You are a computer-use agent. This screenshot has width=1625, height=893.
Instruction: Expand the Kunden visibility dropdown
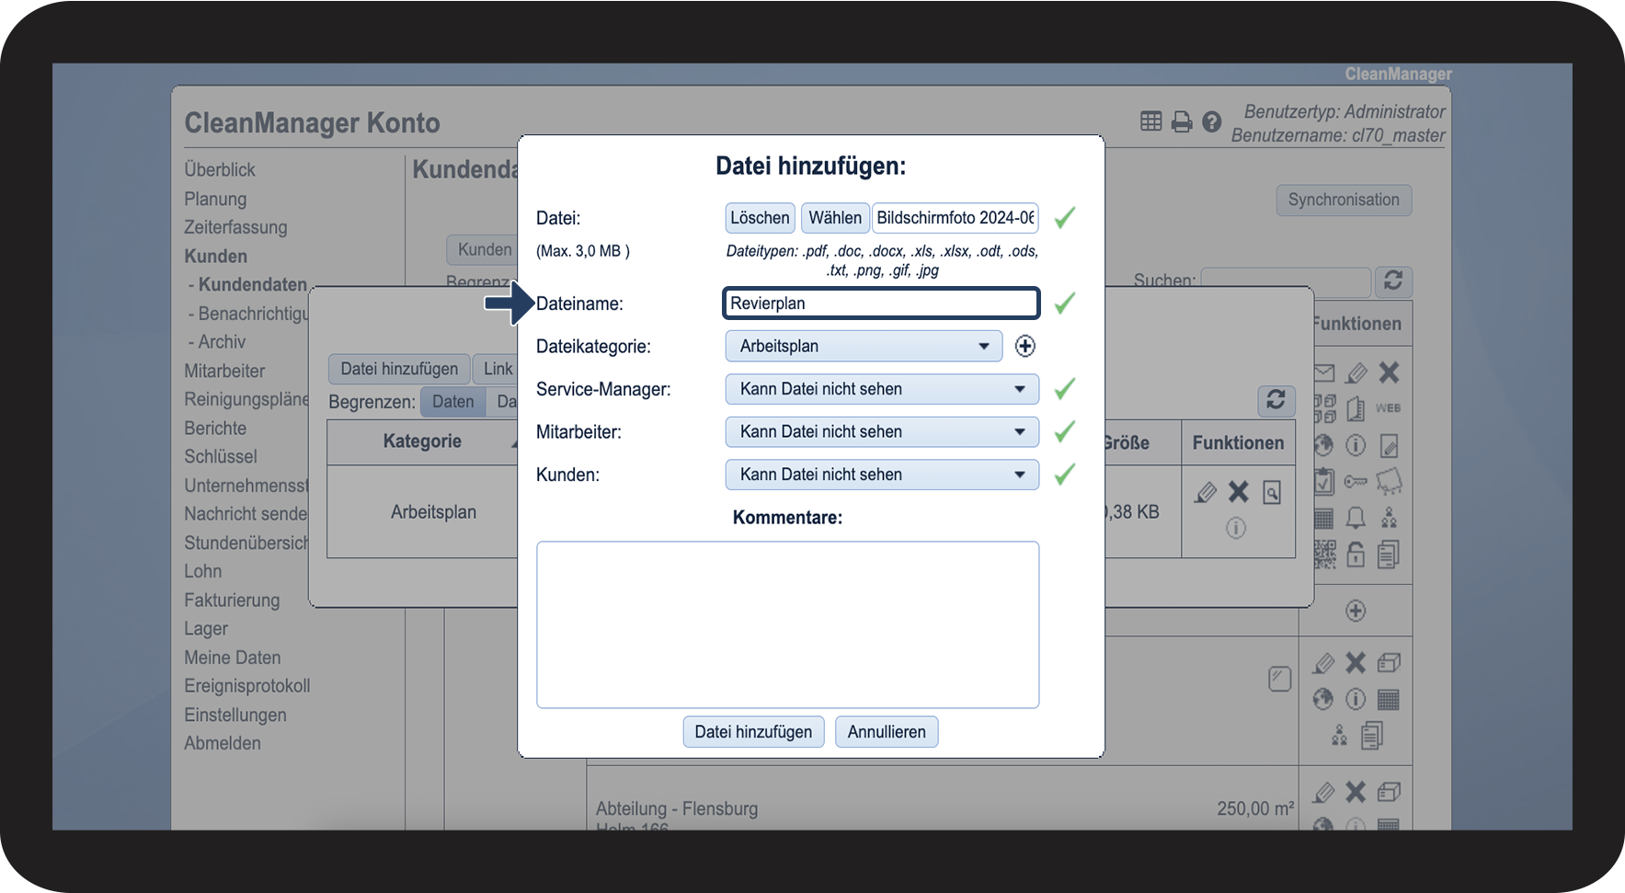coord(881,475)
